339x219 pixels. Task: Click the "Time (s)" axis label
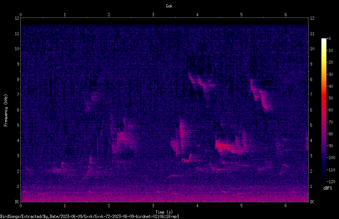point(164,212)
